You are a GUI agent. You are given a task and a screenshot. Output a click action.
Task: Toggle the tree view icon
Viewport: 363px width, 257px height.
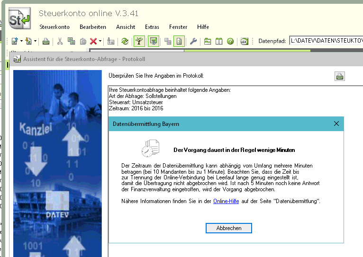pyautogui.click(x=139, y=41)
